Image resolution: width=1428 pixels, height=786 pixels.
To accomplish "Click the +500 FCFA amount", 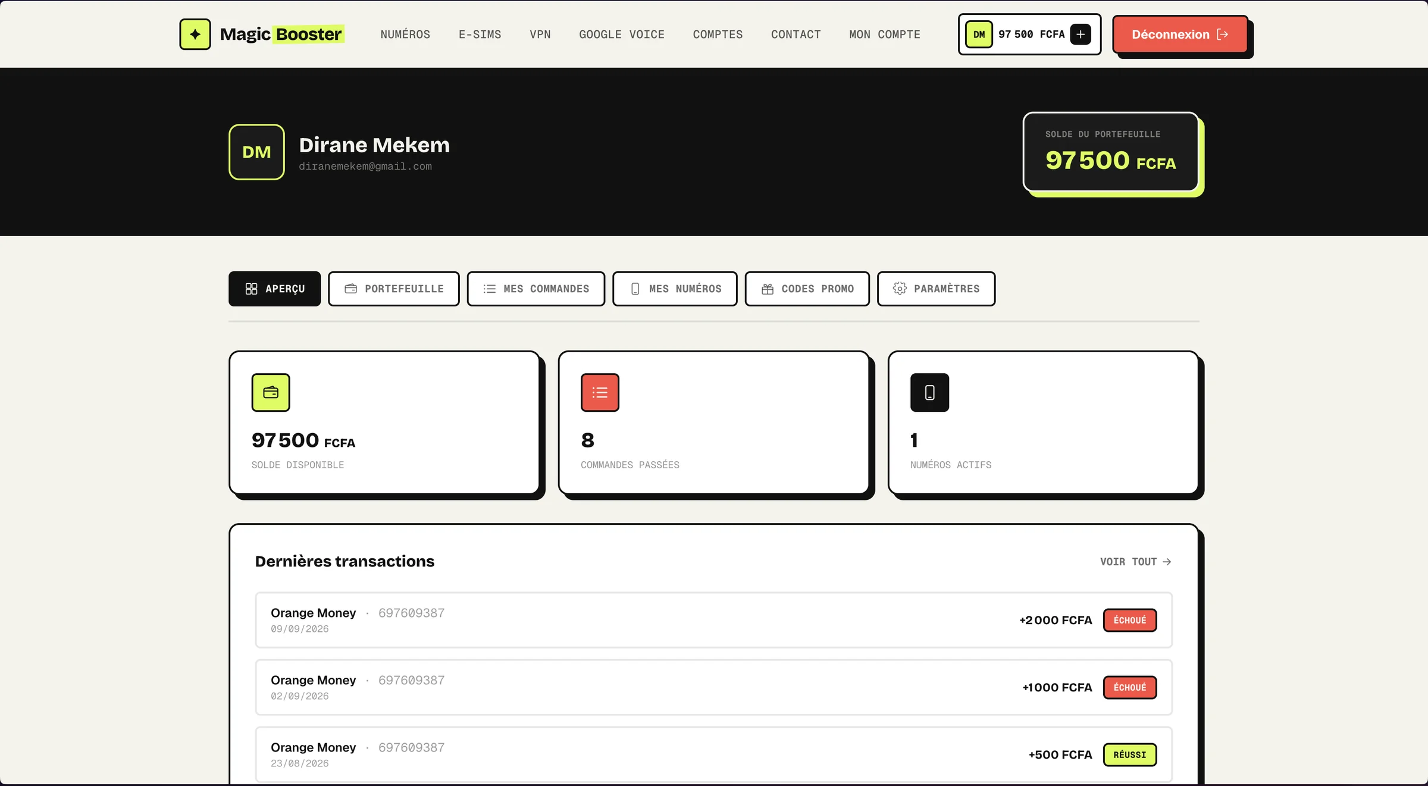I will 1060,754.
